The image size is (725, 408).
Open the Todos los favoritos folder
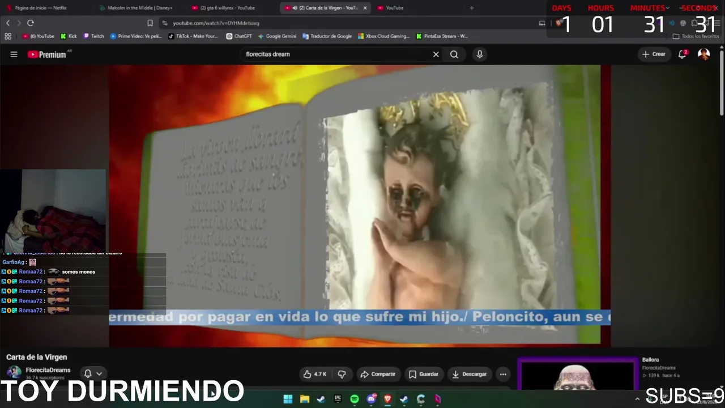coord(696,36)
